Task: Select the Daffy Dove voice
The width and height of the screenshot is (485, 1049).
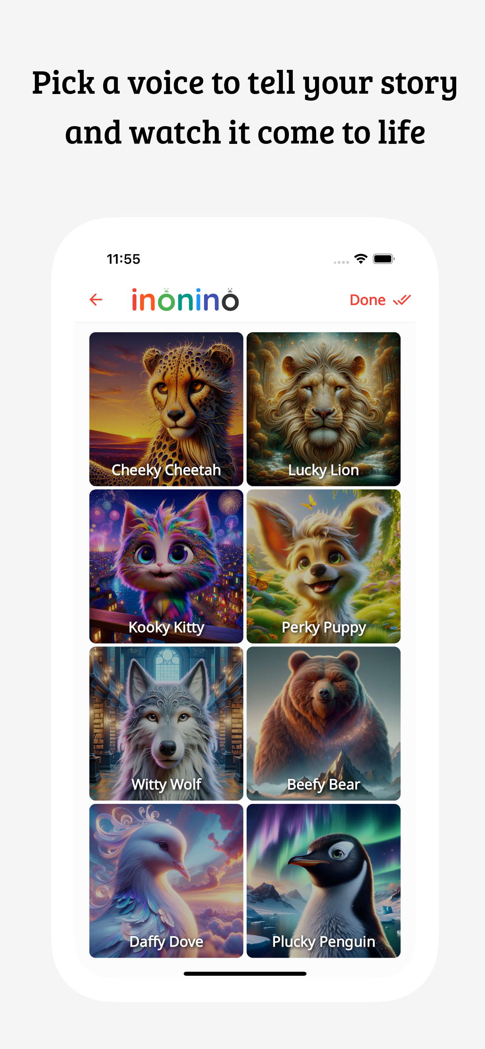Action: pyautogui.click(x=166, y=881)
